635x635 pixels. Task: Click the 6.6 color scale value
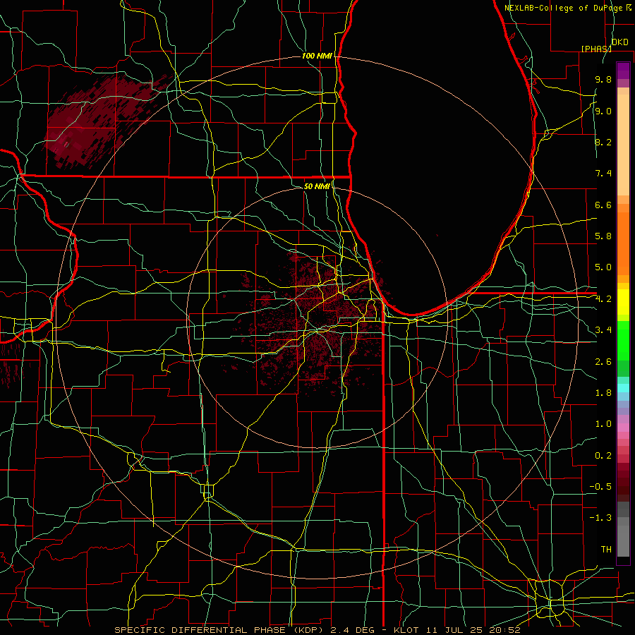click(603, 205)
